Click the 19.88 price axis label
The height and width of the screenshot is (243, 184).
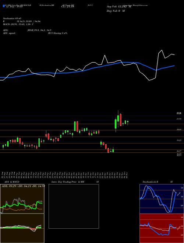[179, 130]
